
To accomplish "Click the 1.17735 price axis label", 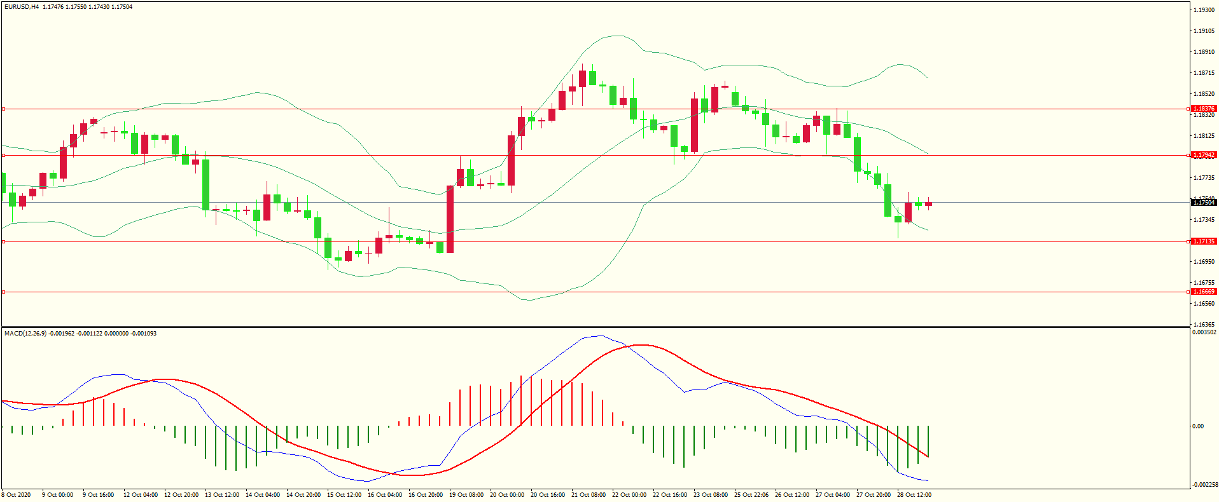I will (x=1204, y=178).
